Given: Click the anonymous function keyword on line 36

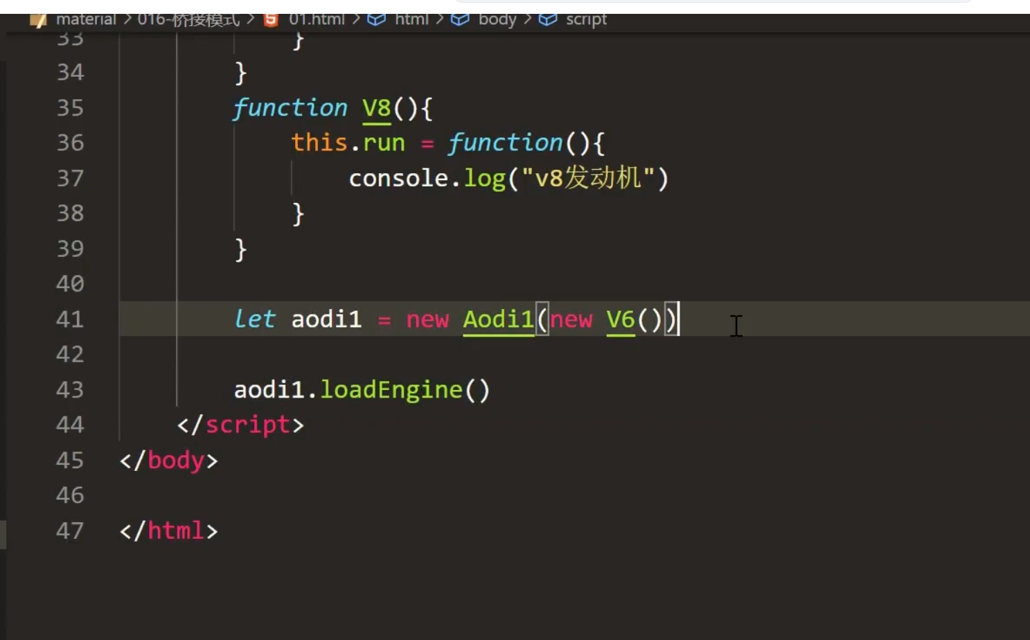Looking at the screenshot, I should point(505,143).
